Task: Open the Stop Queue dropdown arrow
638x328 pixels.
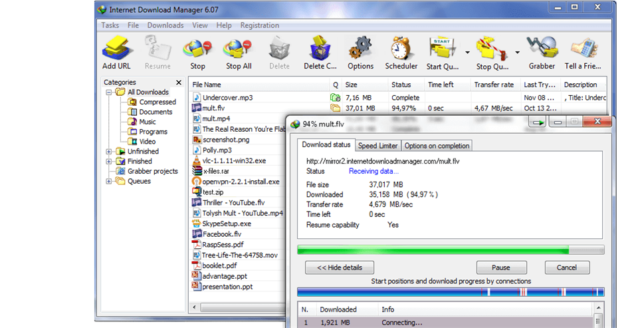Action: click(517, 52)
